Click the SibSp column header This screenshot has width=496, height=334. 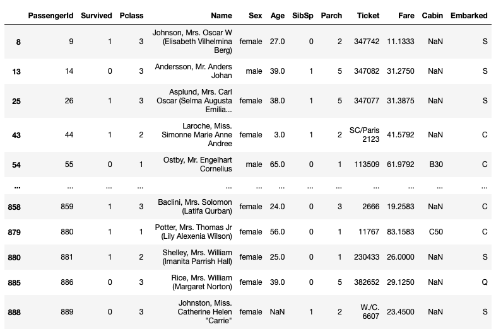coord(303,16)
